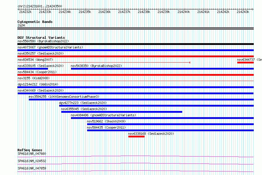This screenshot has height=175, width=262.
Task: Open the esv3594255 (1000GenomesConsortiumPhase3) label
Action: [64, 97]
